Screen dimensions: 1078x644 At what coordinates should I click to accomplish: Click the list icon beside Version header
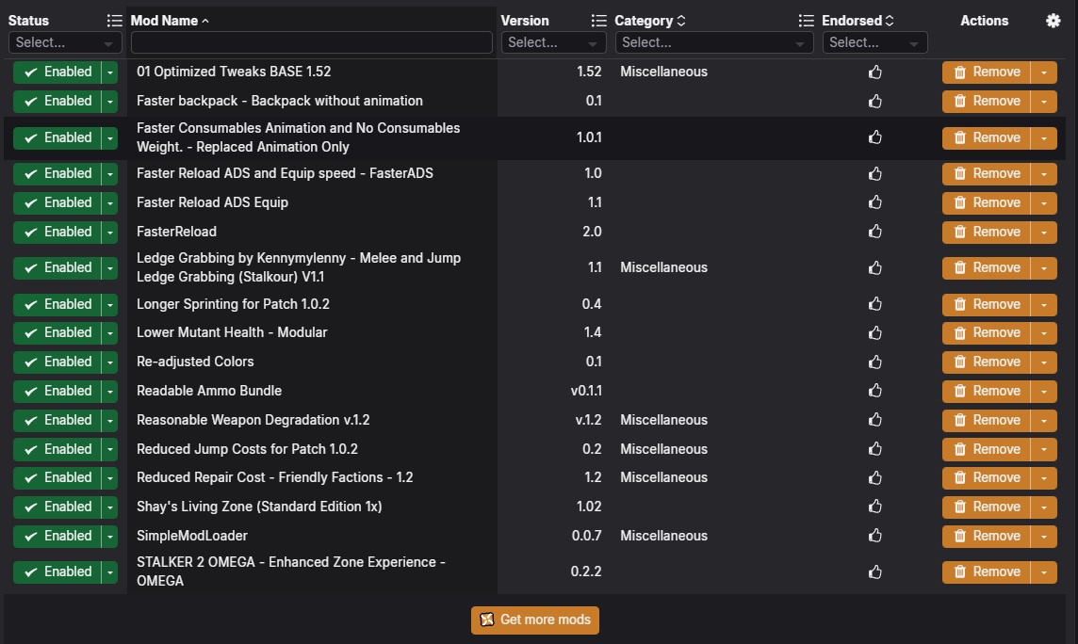(598, 21)
